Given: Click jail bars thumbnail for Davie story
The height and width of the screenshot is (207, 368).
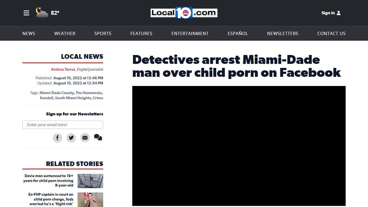Looking at the screenshot, I should [x=90, y=181].
